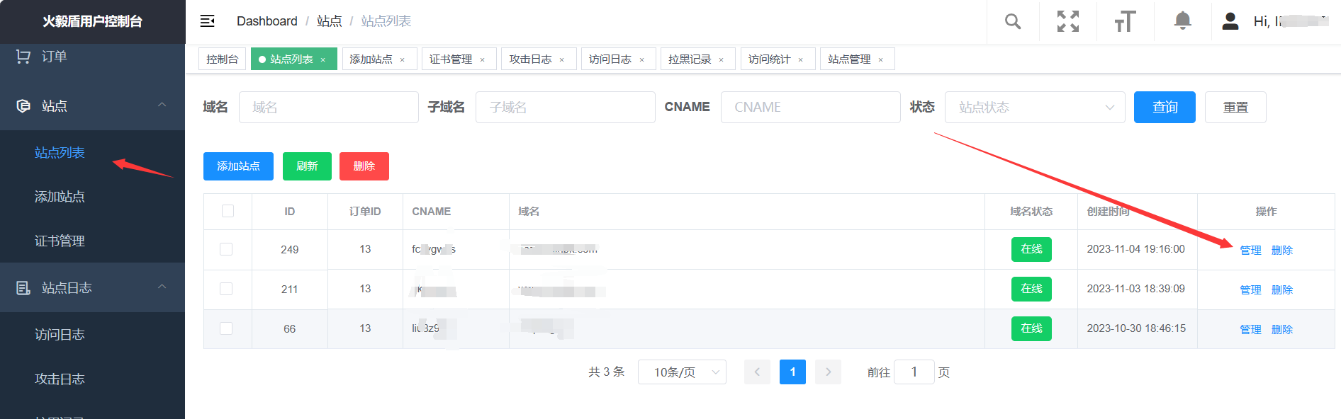Click 在线 status badge for ID 249
This screenshot has width=1341, height=419.
click(1031, 249)
